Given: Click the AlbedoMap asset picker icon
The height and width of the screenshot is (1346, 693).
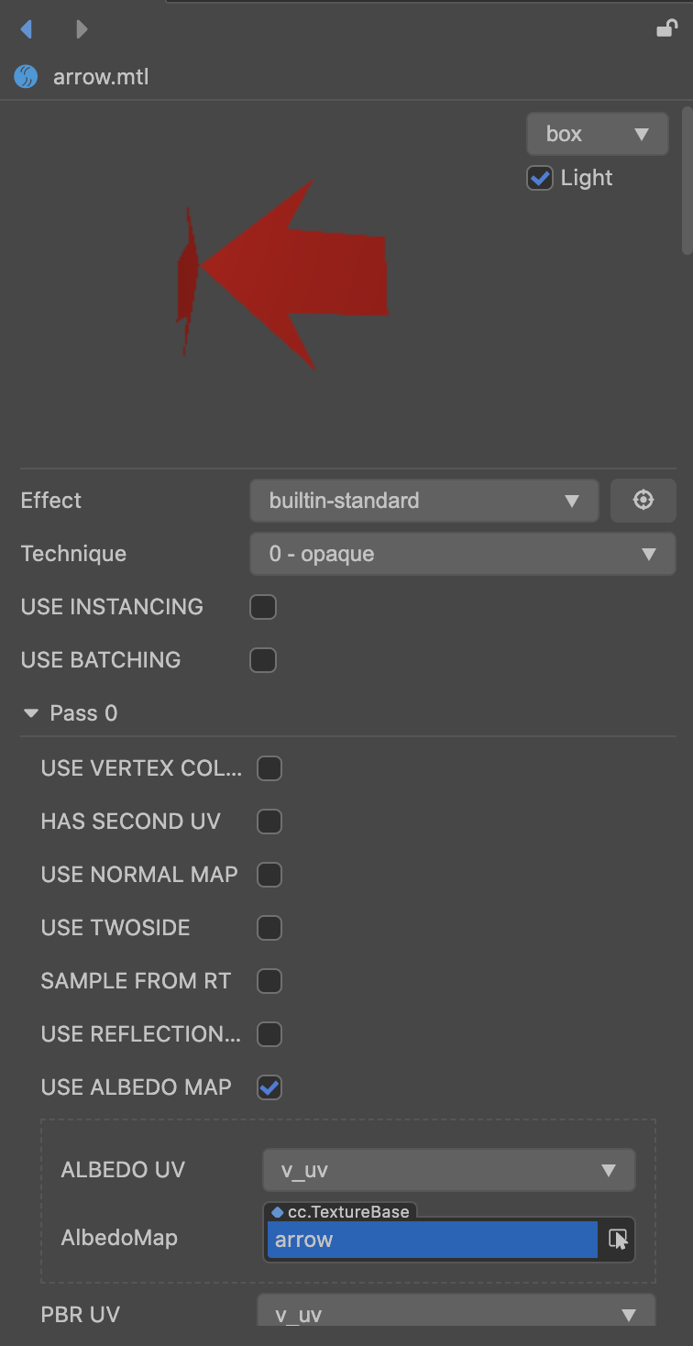Looking at the screenshot, I should [618, 1240].
